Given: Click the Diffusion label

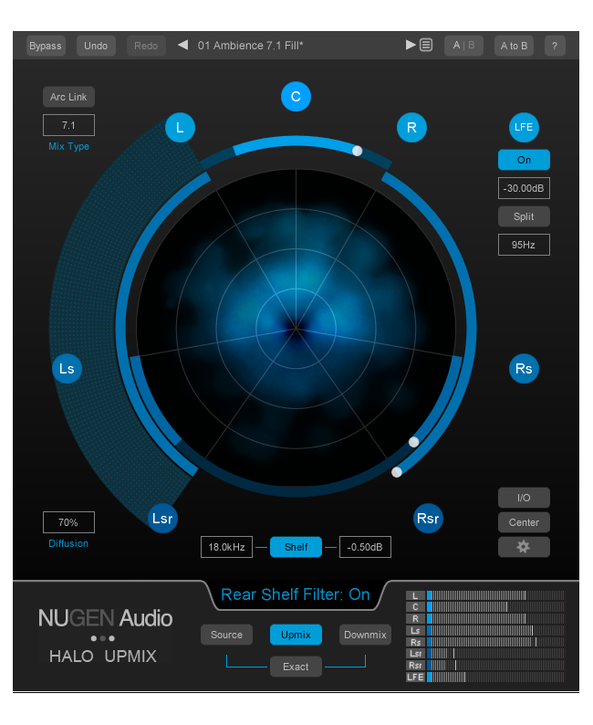Looking at the screenshot, I should (68, 543).
